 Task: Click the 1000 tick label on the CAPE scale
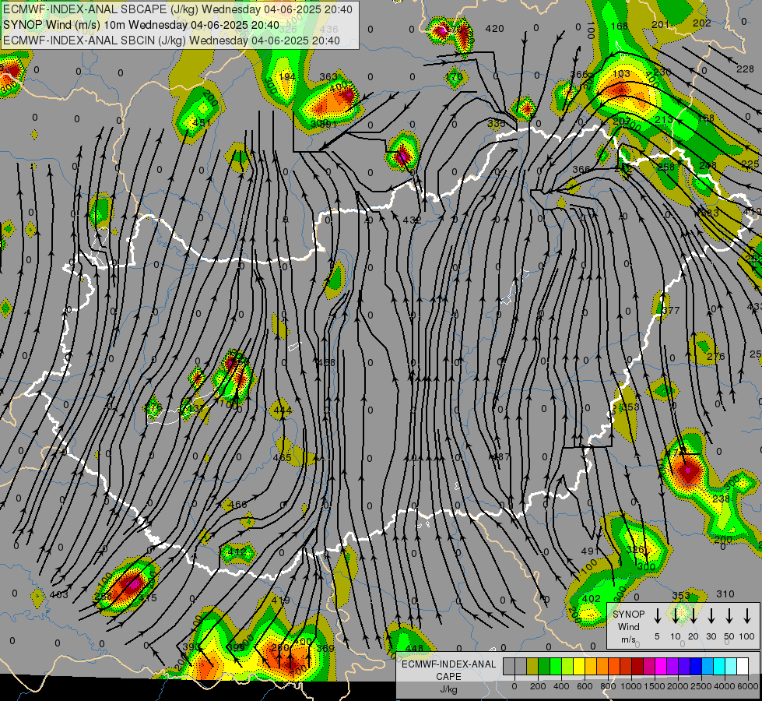point(631,686)
